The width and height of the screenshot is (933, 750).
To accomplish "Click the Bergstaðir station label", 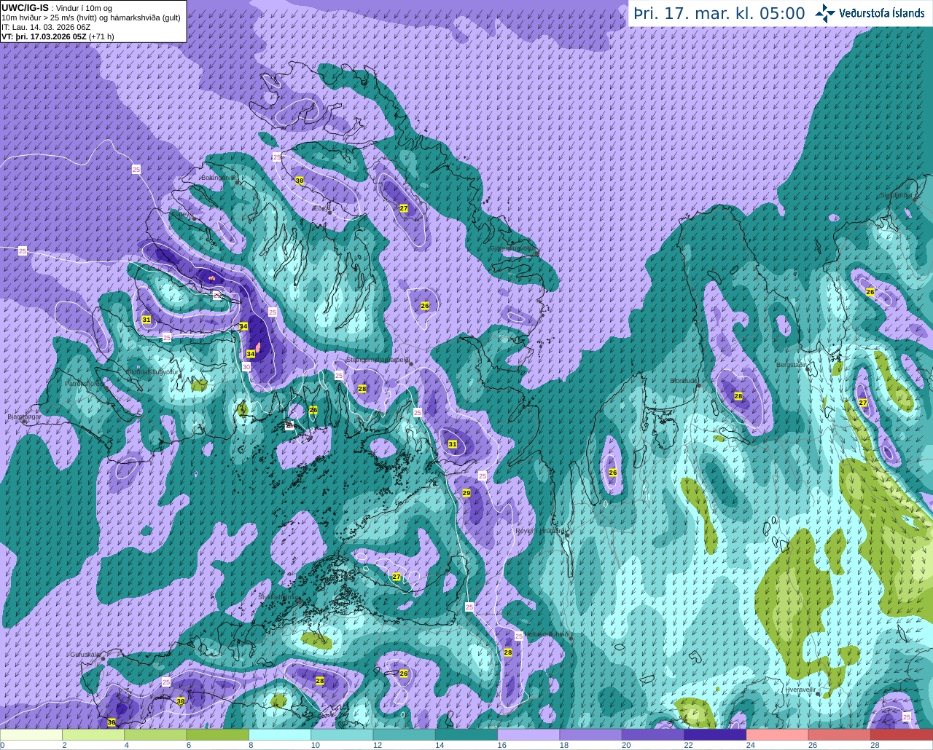I will [x=792, y=364].
